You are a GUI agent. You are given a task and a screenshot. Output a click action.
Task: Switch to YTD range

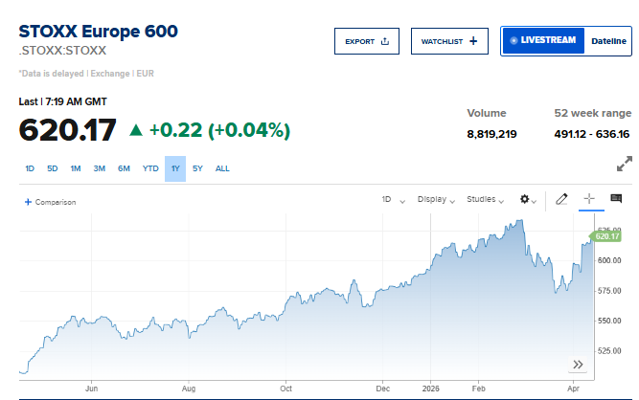tap(150, 168)
